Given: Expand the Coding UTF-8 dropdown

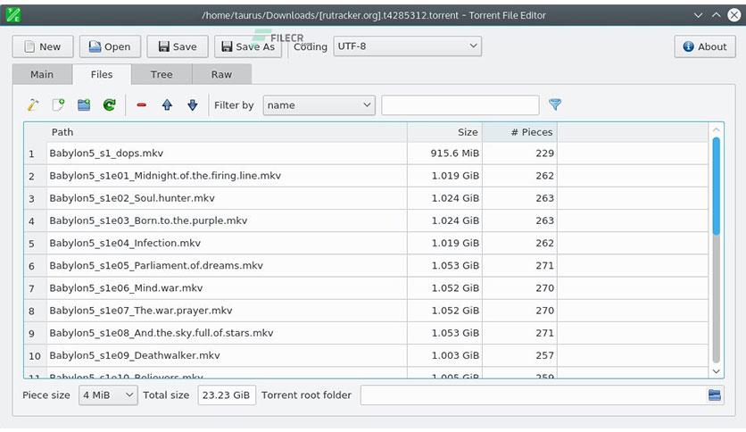Looking at the screenshot, I should pyautogui.click(x=407, y=46).
